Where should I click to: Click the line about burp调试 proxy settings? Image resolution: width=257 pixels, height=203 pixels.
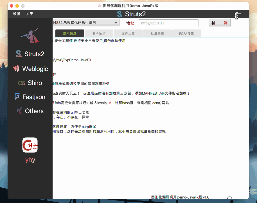(75, 127)
